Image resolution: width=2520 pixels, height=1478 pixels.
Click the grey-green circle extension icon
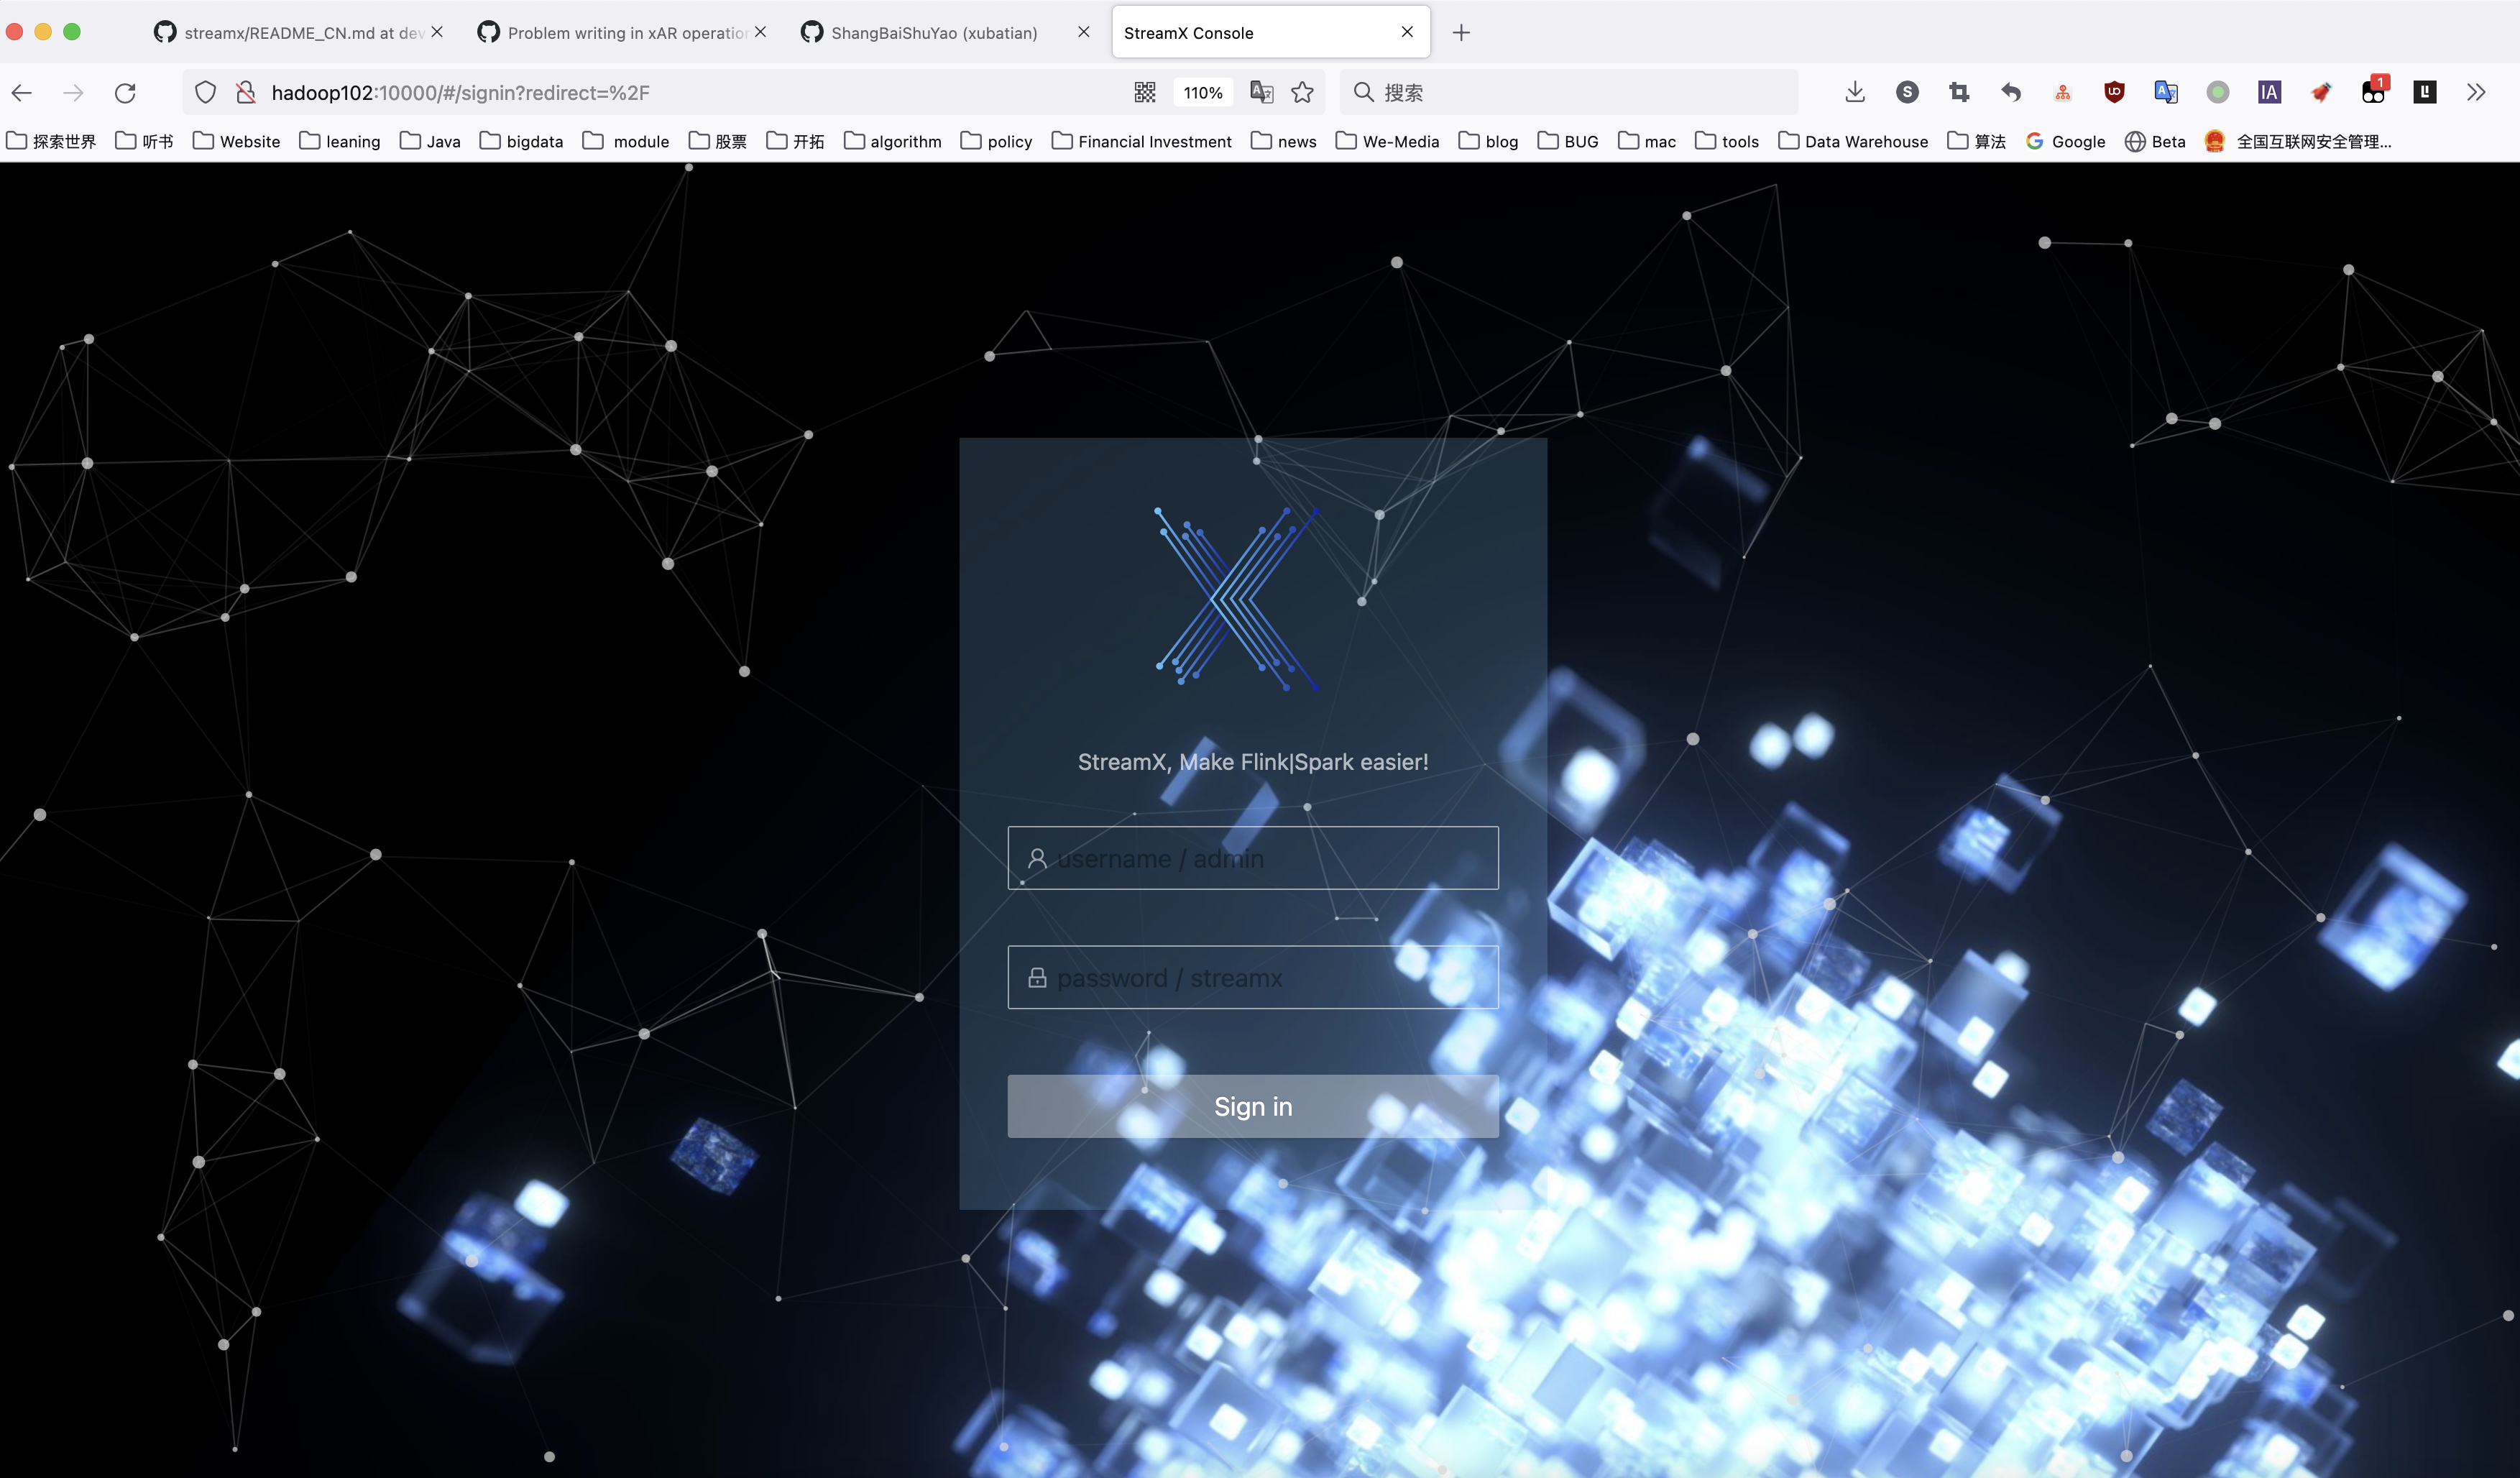pos(2218,93)
